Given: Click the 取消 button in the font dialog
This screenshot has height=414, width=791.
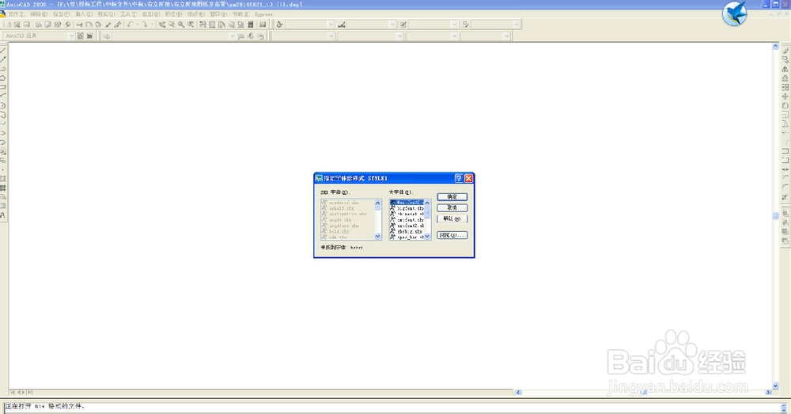Looking at the screenshot, I should pos(452,207).
